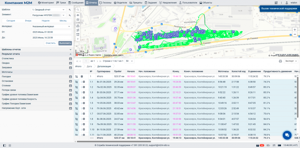Open the Уведомления tab
This screenshot has width=300, height=148.
pos(168,3)
